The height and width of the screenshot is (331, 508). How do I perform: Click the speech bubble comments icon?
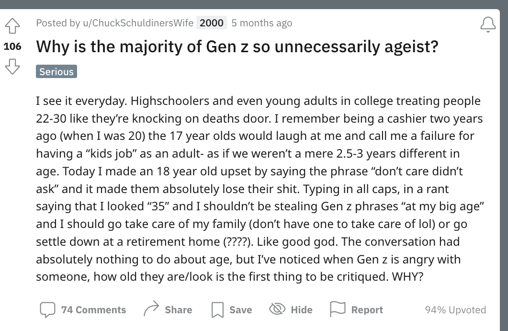47,309
